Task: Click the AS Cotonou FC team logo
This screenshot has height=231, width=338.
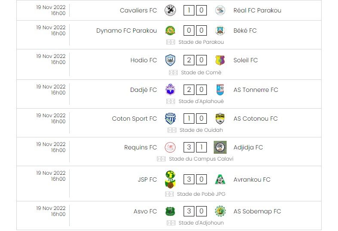Action: pyautogui.click(x=220, y=119)
